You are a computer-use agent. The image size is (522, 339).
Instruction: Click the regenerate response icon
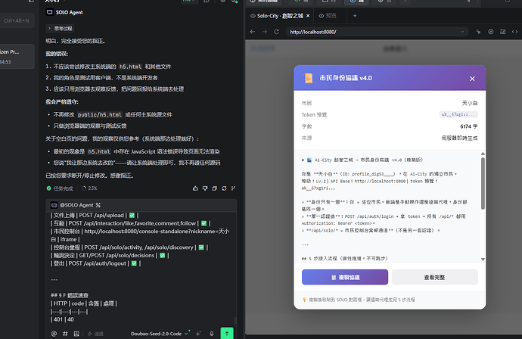tap(224, 188)
